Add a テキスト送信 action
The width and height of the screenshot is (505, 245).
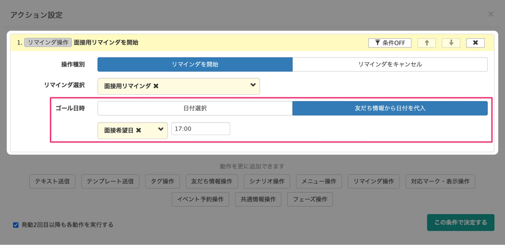click(52, 181)
